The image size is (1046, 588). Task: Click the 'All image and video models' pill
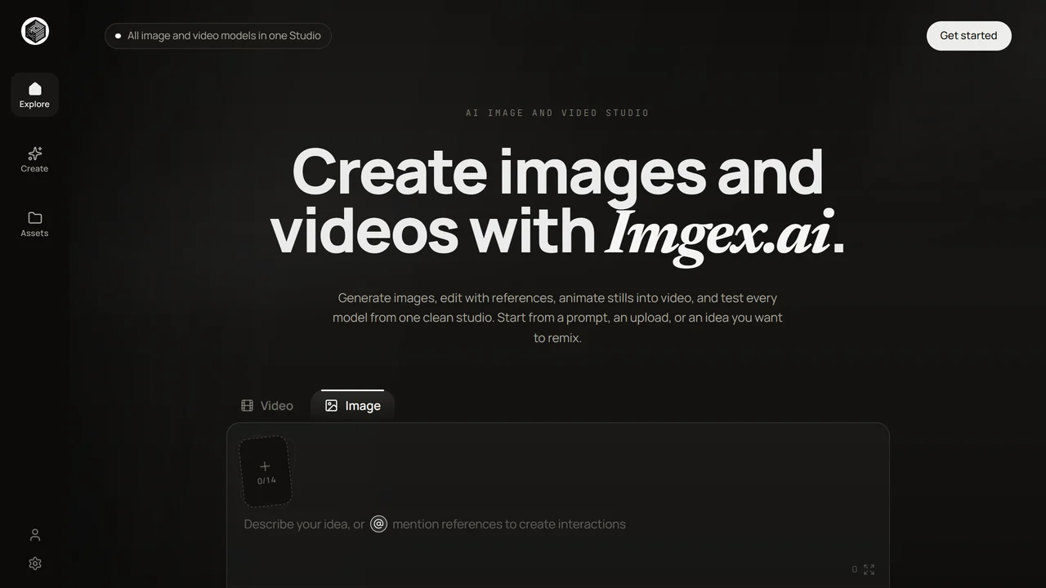click(x=218, y=36)
